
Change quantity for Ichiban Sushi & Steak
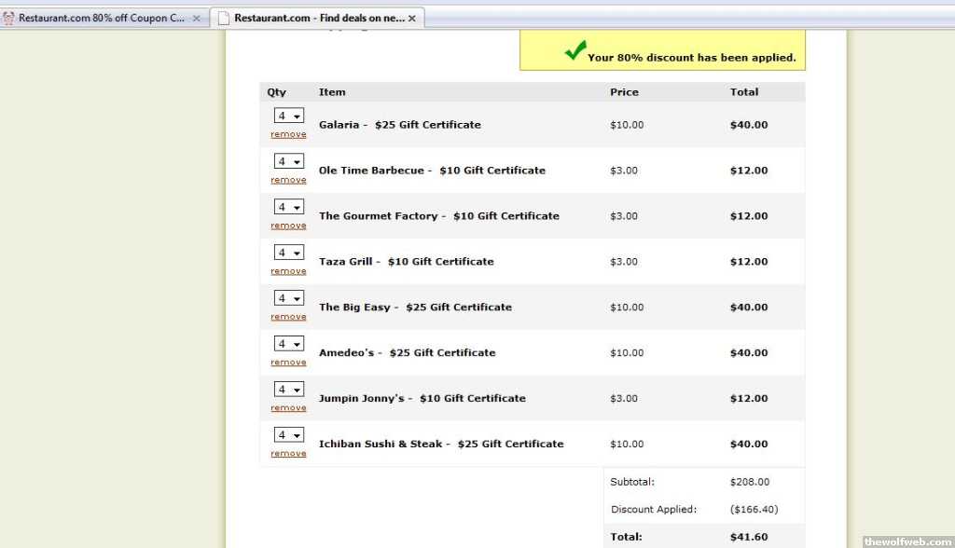coord(288,436)
